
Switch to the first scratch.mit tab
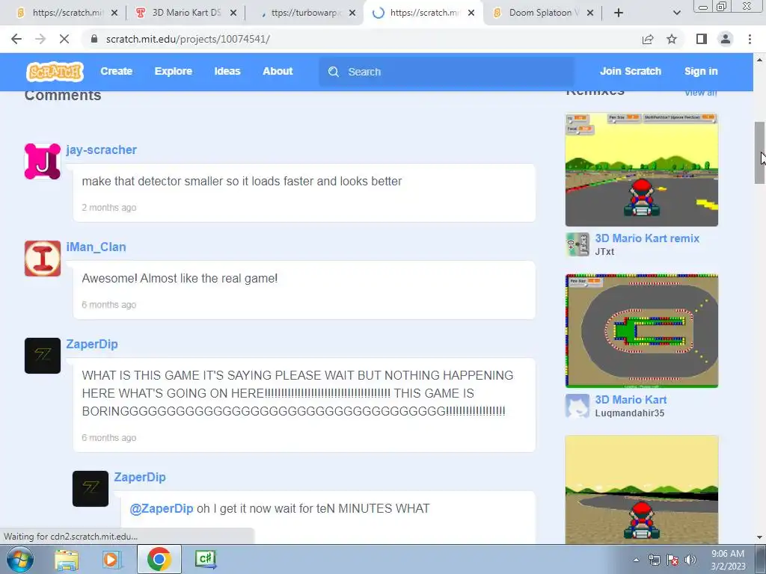click(67, 13)
